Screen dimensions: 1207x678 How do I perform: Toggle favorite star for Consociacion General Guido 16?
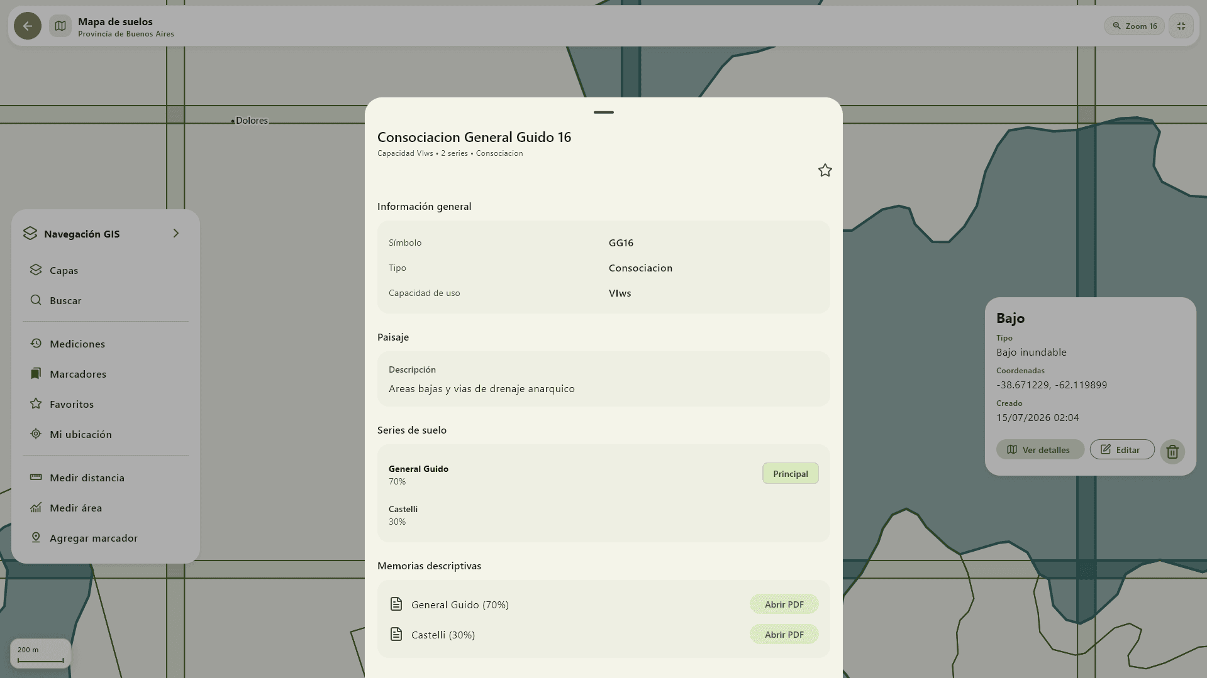click(825, 170)
